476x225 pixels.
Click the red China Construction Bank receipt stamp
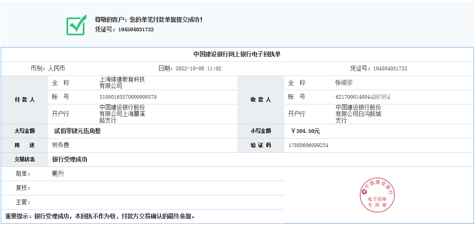click(377, 195)
